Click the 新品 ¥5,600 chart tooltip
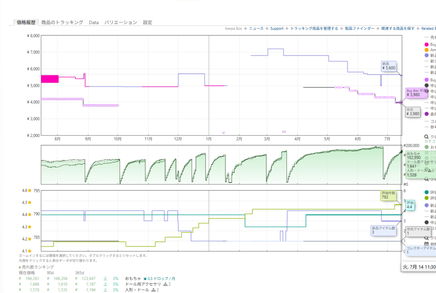436x293 pixels. tap(388, 66)
